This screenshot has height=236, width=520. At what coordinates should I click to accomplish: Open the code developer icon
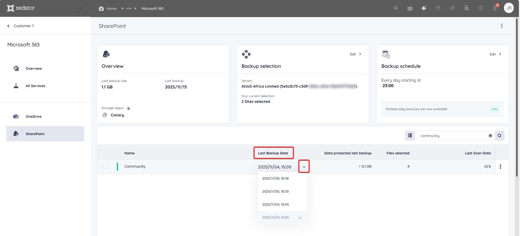452,8
